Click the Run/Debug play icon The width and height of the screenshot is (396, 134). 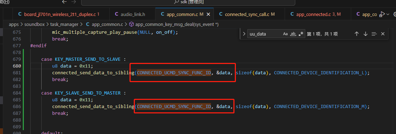pyautogui.click(x=382, y=14)
